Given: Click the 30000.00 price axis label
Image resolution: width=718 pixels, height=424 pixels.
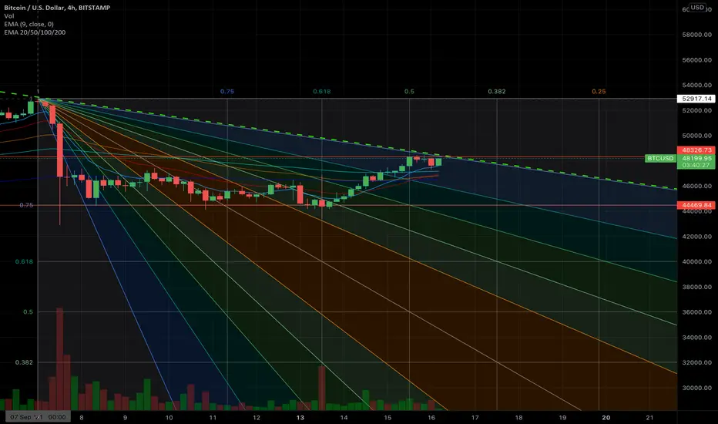Looking at the screenshot, I should coord(696,388).
